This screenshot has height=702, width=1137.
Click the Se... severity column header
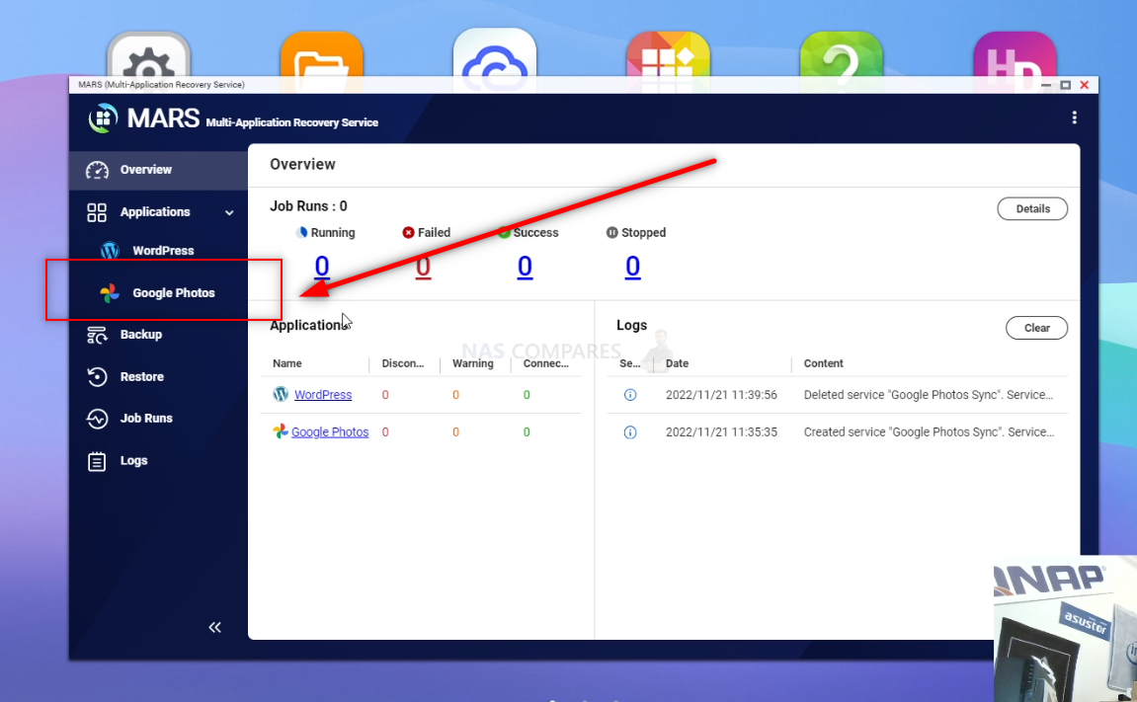[x=630, y=363]
